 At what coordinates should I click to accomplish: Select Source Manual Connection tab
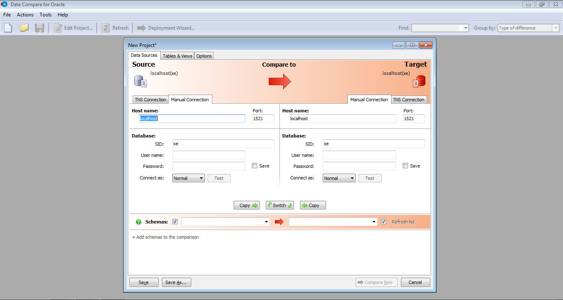[190, 100]
